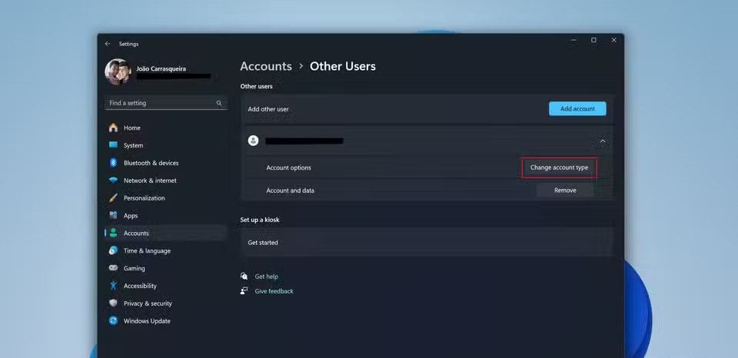Image resolution: width=738 pixels, height=358 pixels.
Task: Go back using the back arrow
Action: [108, 44]
